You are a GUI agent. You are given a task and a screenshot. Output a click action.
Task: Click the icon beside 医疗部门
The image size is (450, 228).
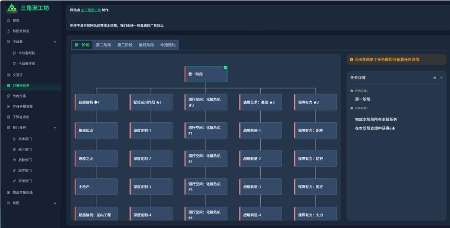14,171
